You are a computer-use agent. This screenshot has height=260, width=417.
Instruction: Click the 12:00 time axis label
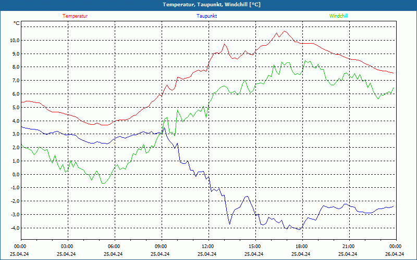207,246
